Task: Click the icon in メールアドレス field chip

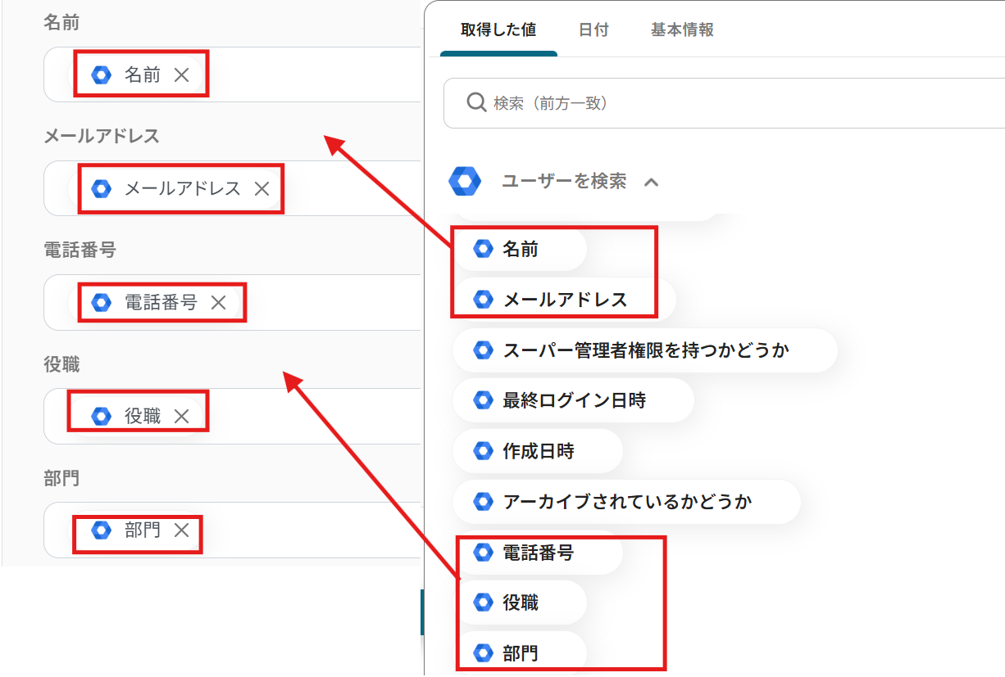Action: pos(102,189)
